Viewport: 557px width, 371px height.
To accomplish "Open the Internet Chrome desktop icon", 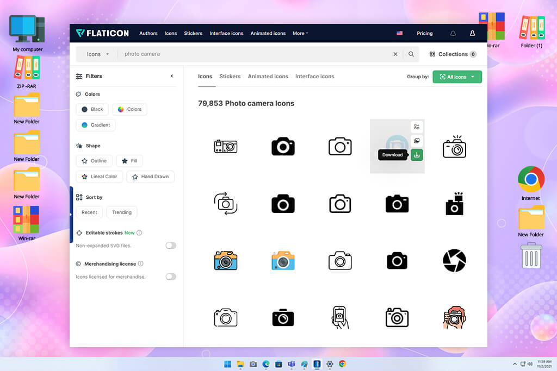I will (x=531, y=183).
